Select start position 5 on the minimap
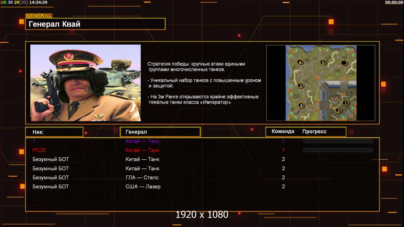Image resolution: width=404 pixels, height=227 pixels. point(323,62)
